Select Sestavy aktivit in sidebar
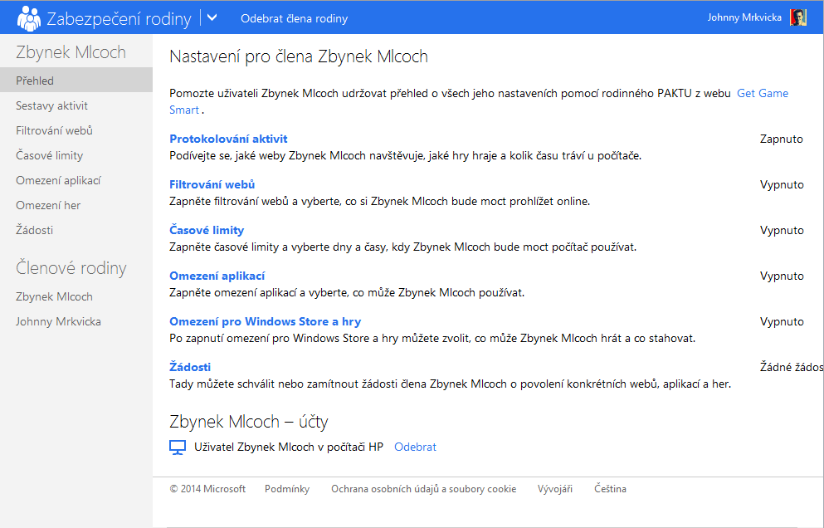Viewport: 824px width, 528px height. [51, 105]
